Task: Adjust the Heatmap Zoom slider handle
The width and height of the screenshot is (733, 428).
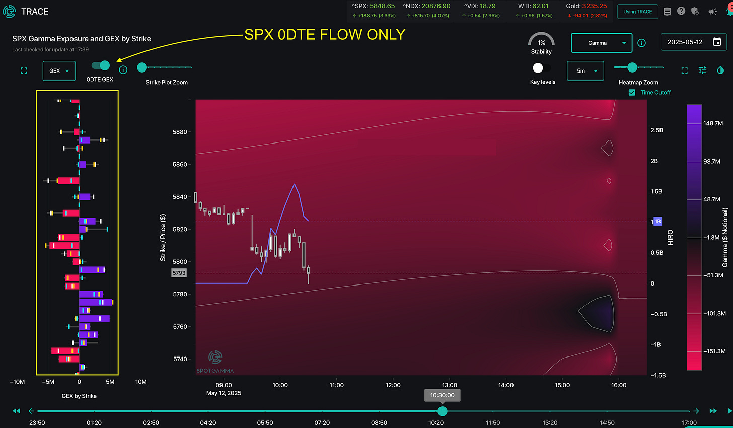Action: coord(633,66)
